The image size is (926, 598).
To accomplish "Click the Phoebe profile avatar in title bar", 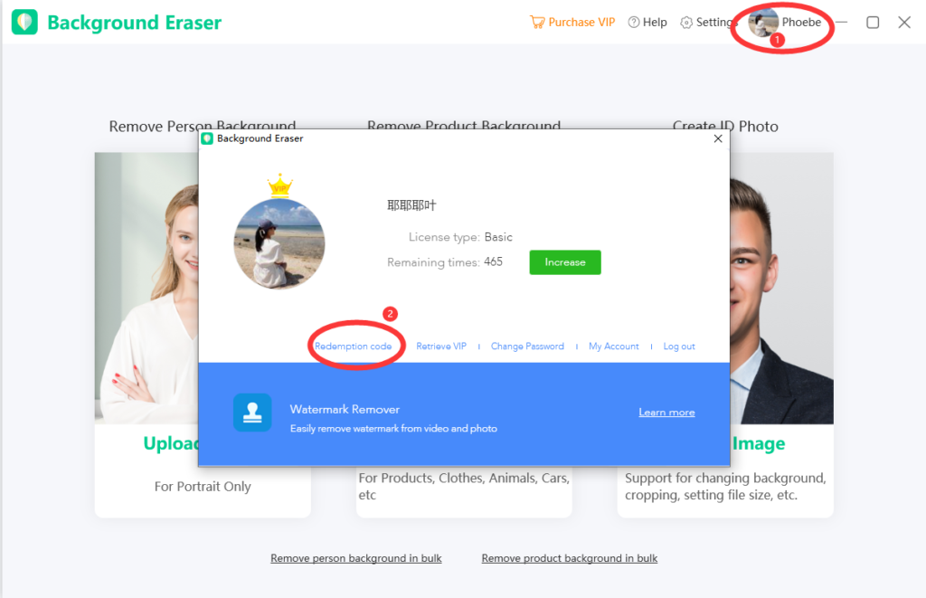I will click(762, 23).
